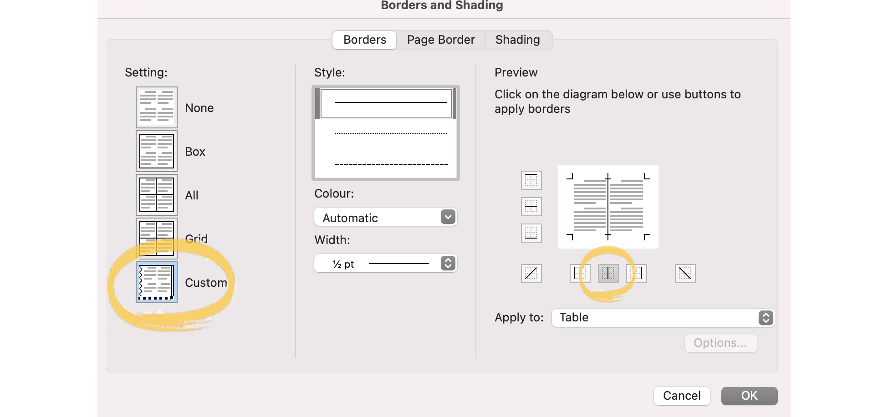Open the Colour dropdown
The width and height of the screenshot is (888, 417).
(x=446, y=217)
